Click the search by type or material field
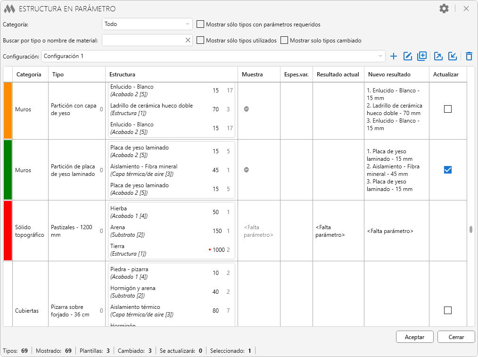The image size is (478, 357). point(143,40)
